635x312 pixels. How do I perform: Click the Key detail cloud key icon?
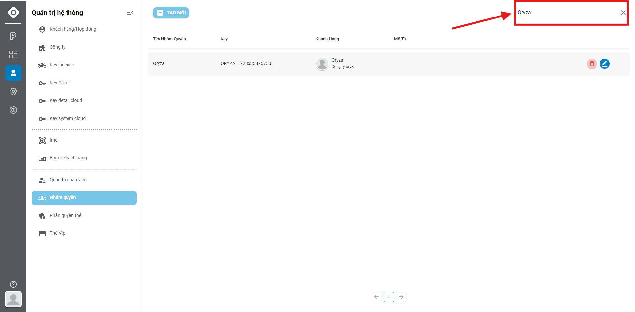coord(42,101)
